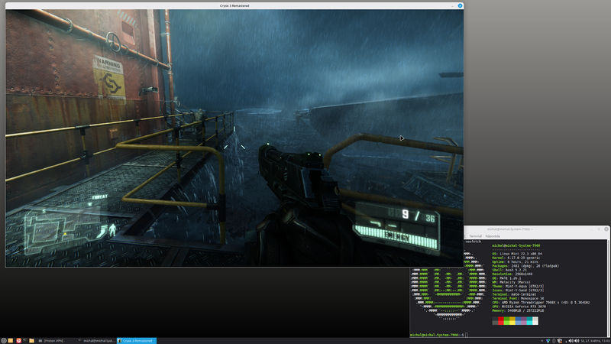Click the terminal vertical scrollbar
Viewport: 611px width, 344px height.
pos(608,288)
